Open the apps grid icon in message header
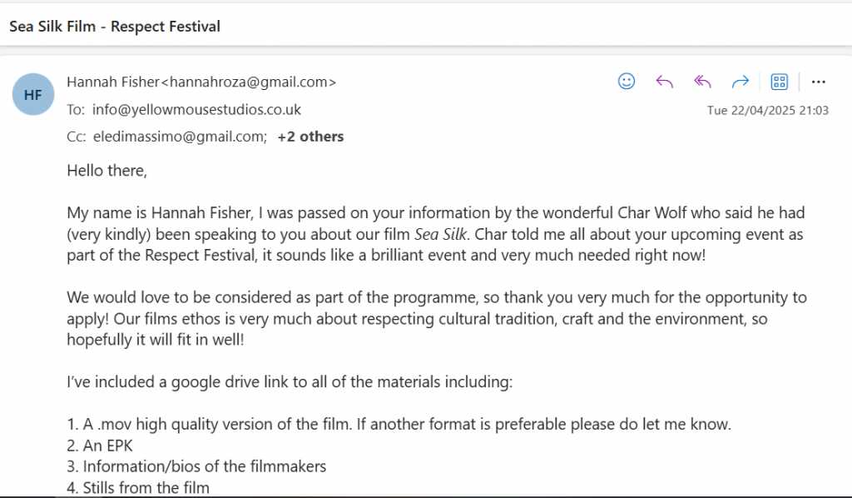 pyautogui.click(x=779, y=82)
